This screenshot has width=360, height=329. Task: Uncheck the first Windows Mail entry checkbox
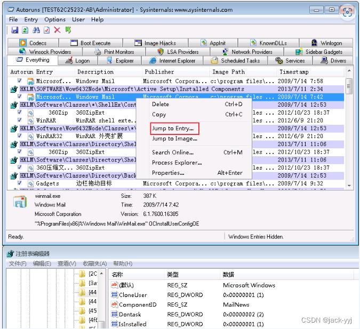tap(20, 81)
